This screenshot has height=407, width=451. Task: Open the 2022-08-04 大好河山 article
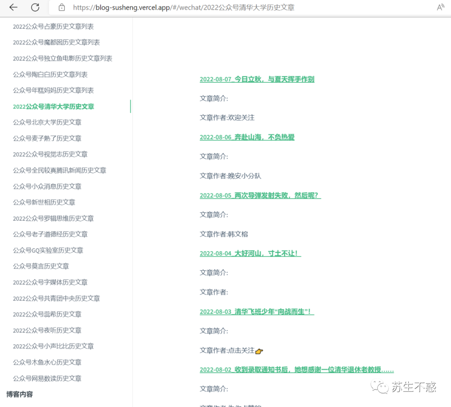click(x=250, y=253)
